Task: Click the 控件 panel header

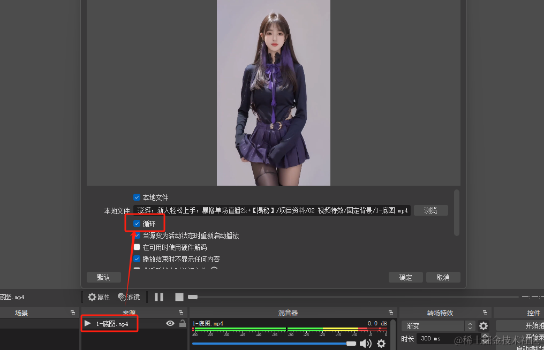Action: [x=534, y=313]
